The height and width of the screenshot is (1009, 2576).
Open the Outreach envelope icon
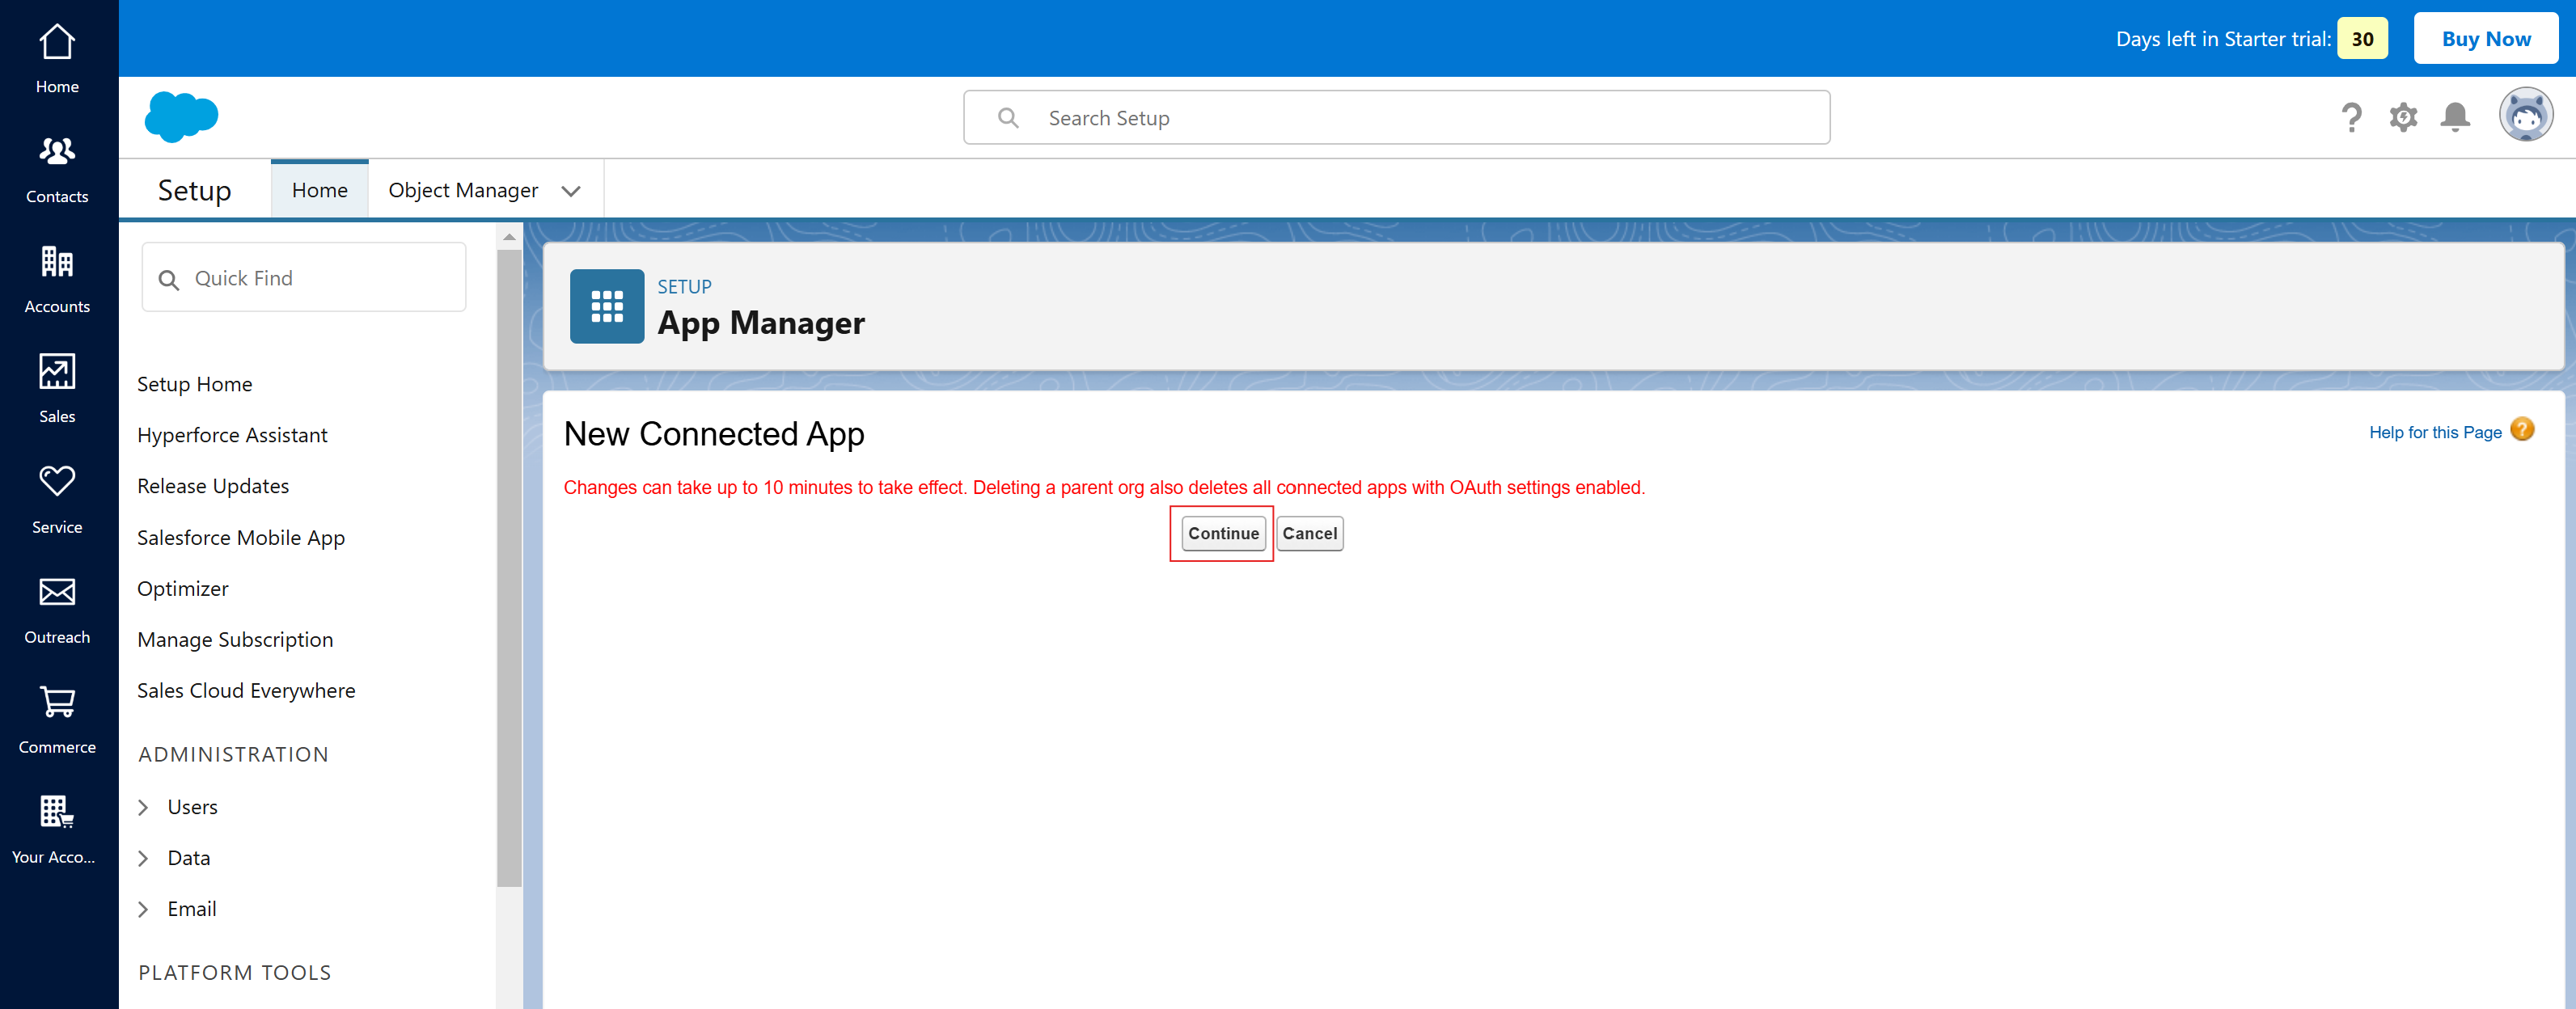pyautogui.click(x=57, y=592)
